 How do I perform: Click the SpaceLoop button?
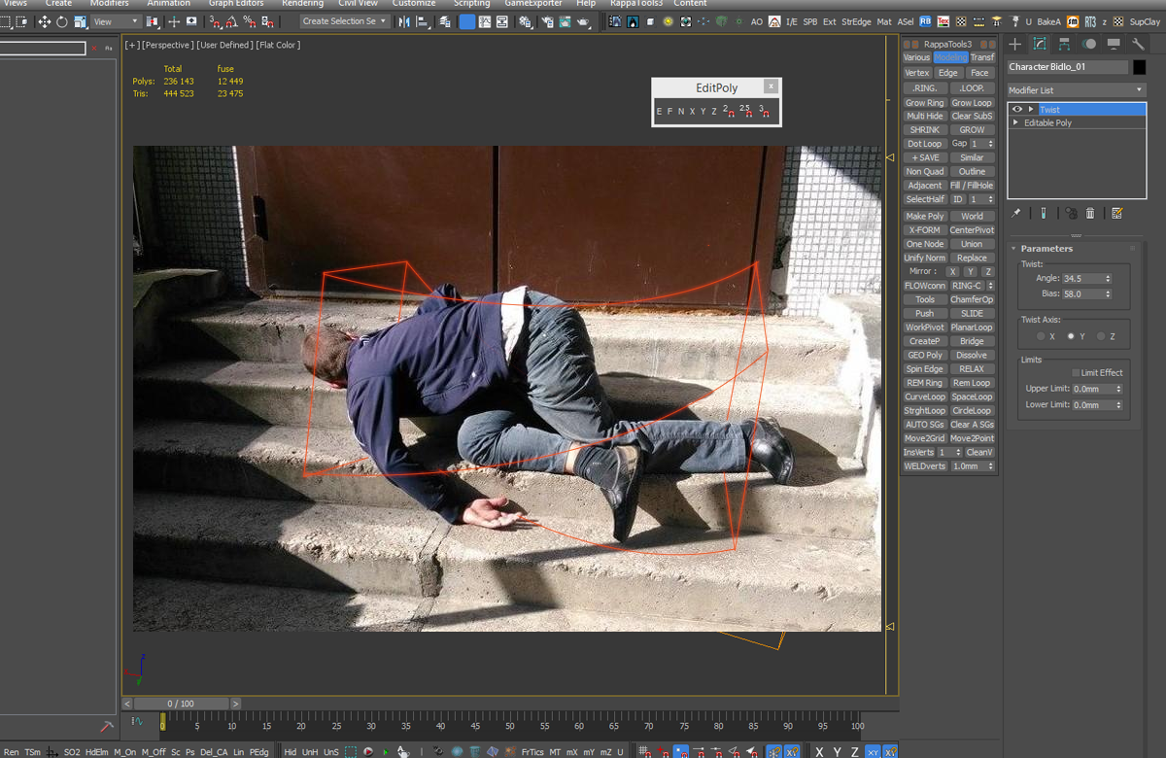(x=972, y=396)
